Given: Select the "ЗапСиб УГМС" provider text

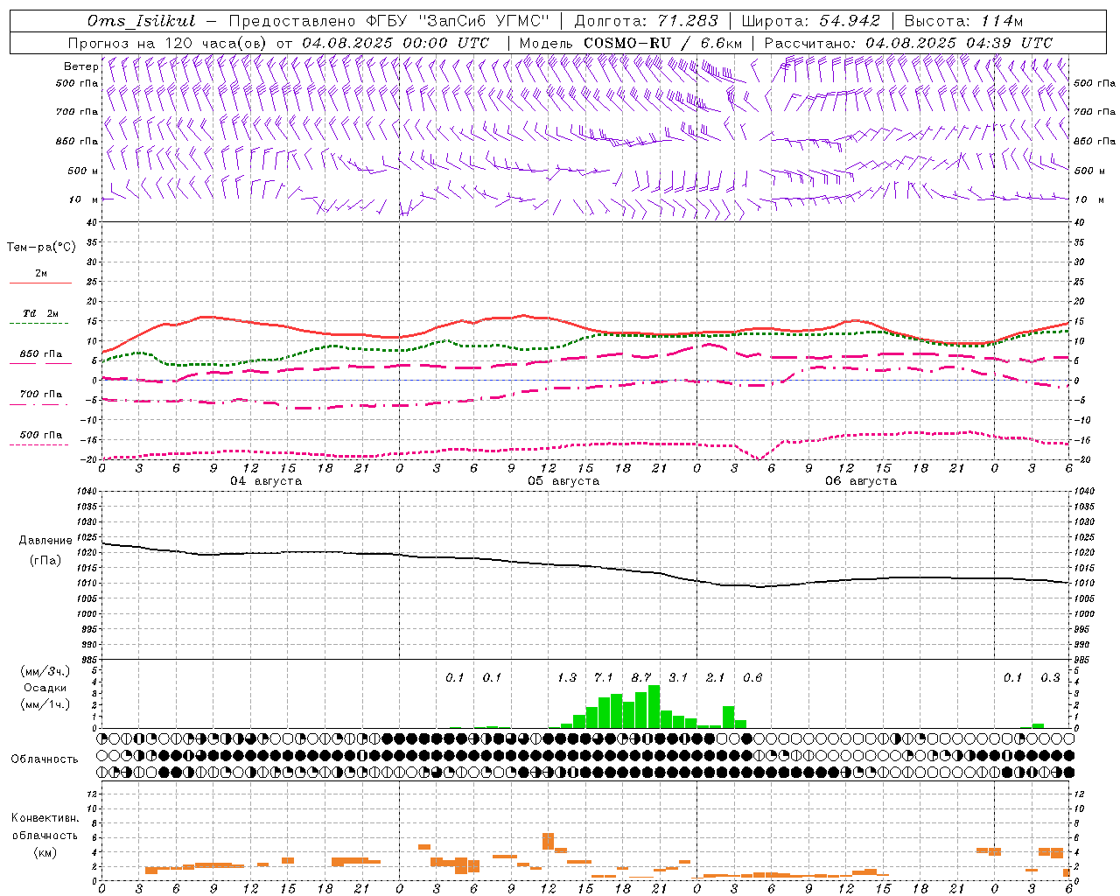Looking at the screenshot, I should tap(484, 21).
